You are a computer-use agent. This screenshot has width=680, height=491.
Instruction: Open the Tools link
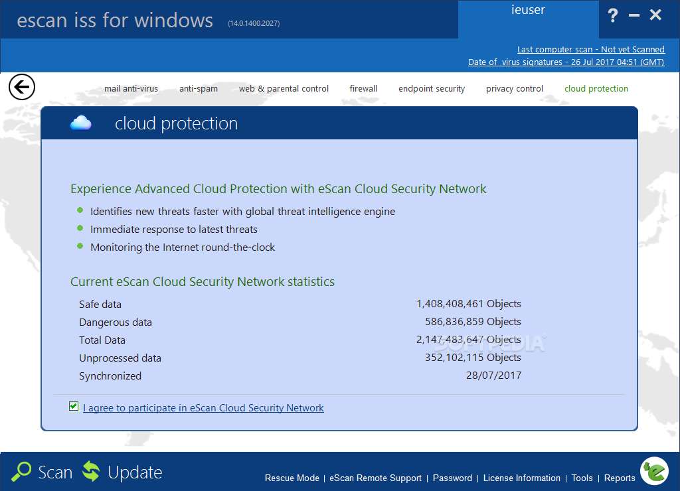point(582,478)
